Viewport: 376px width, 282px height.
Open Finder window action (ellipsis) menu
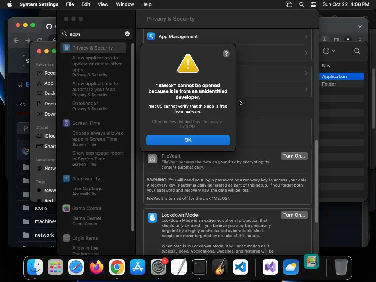(329, 51)
